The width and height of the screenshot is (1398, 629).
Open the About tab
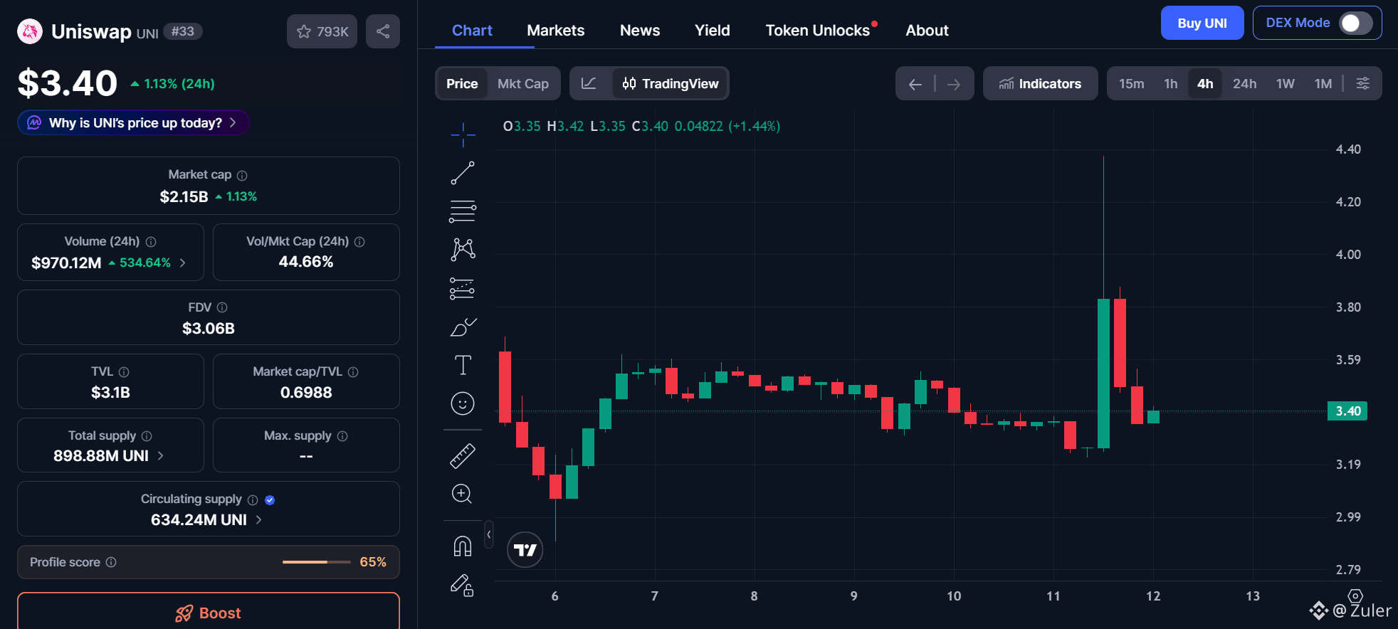pyautogui.click(x=927, y=31)
